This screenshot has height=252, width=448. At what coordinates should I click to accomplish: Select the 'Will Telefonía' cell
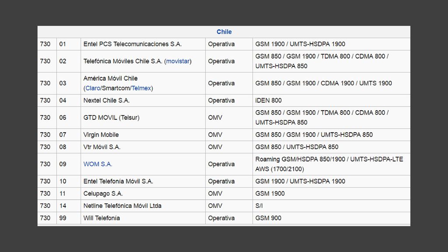tap(143, 218)
